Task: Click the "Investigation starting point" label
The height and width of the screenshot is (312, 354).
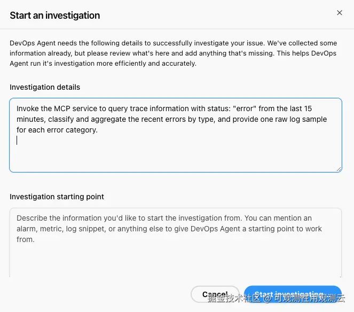Action: 57,197
